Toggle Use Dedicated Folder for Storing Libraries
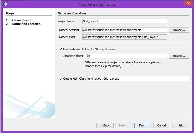 click(x=61, y=49)
